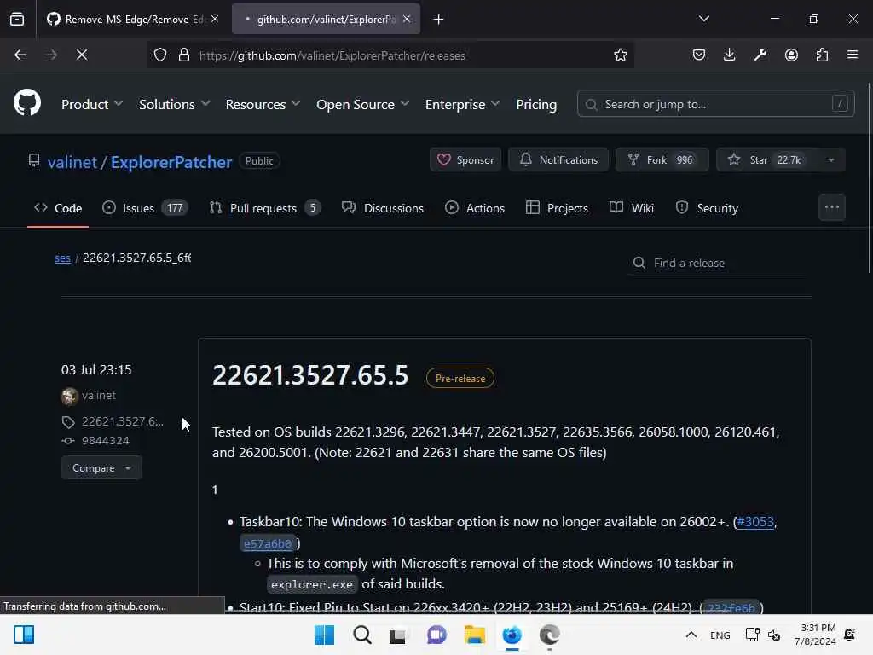Open the extensions puzzle icon
873x655 pixels.
tap(822, 55)
